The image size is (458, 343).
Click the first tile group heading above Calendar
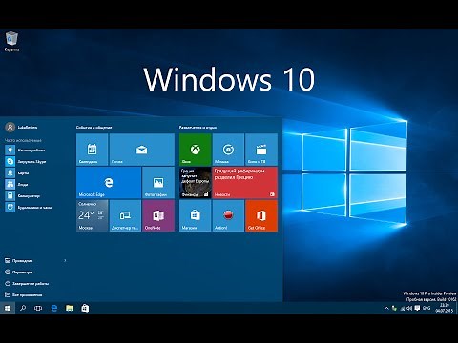[x=94, y=128]
